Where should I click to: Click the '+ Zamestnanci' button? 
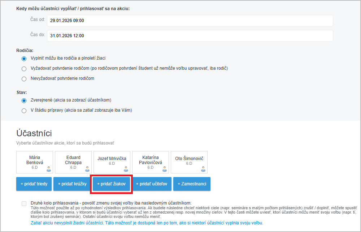point(192,184)
